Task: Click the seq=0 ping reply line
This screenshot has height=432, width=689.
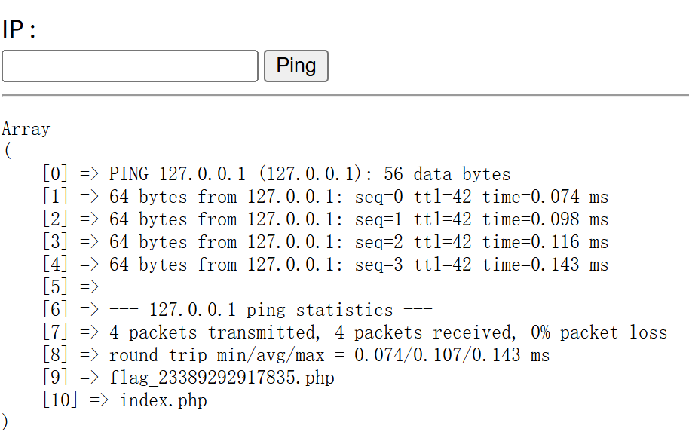Action: (x=358, y=197)
